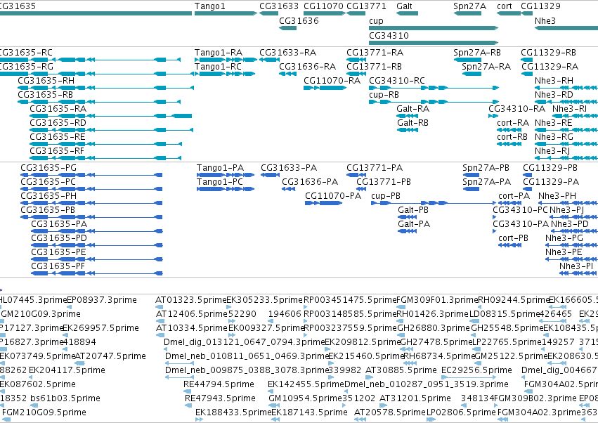Select the cort-RA transcript label
Image resolution: width=598 pixels, height=423 pixels.
point(512,123)
